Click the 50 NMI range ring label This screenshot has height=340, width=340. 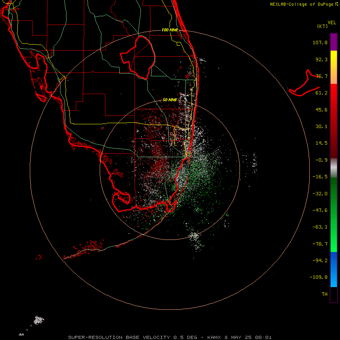point(170,100)
